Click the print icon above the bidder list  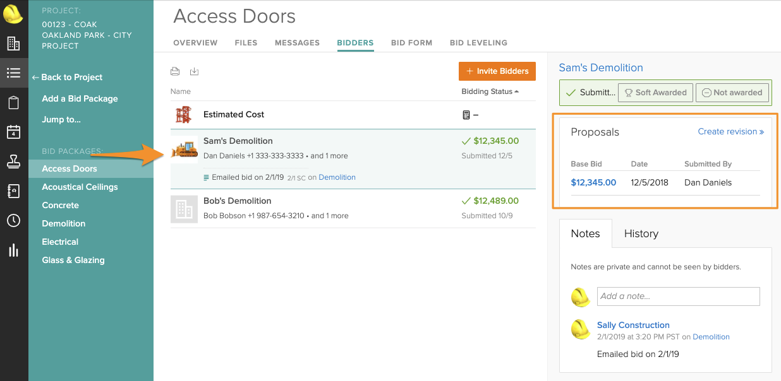(x=176, y=71)
